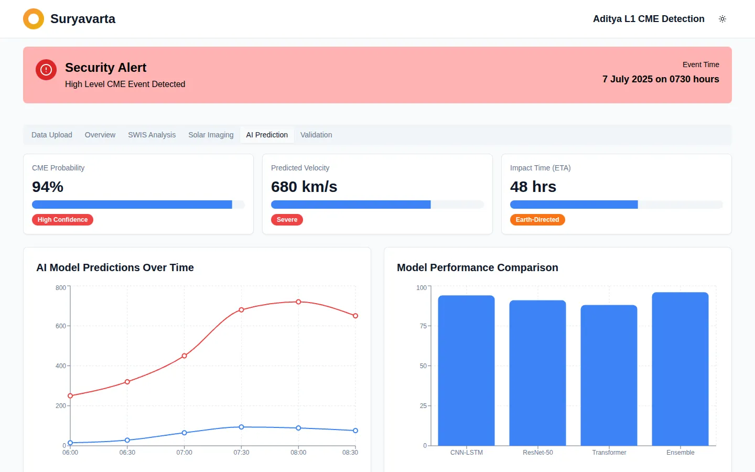Click the blue line point at 07:00
This screenshot has width=755, height=472.
[x=184, y=433]
